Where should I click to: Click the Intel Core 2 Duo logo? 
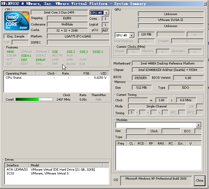tap(16, 21)
